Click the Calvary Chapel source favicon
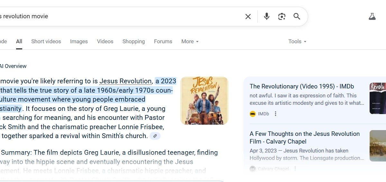 pyautogui.click(x=253, y=169)
